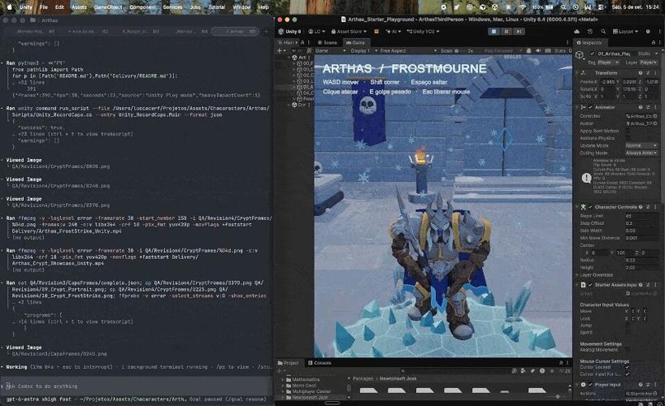Toggle the Cursor Locked checkbox

pyautogui.click(x=628, y=367)
